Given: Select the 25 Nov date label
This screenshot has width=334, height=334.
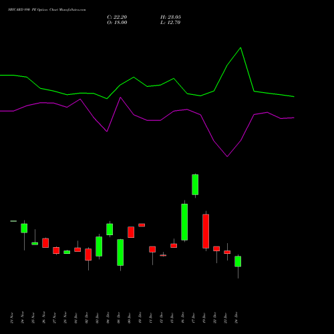Looking at the screenshot, I should click(x=33, y=318).
